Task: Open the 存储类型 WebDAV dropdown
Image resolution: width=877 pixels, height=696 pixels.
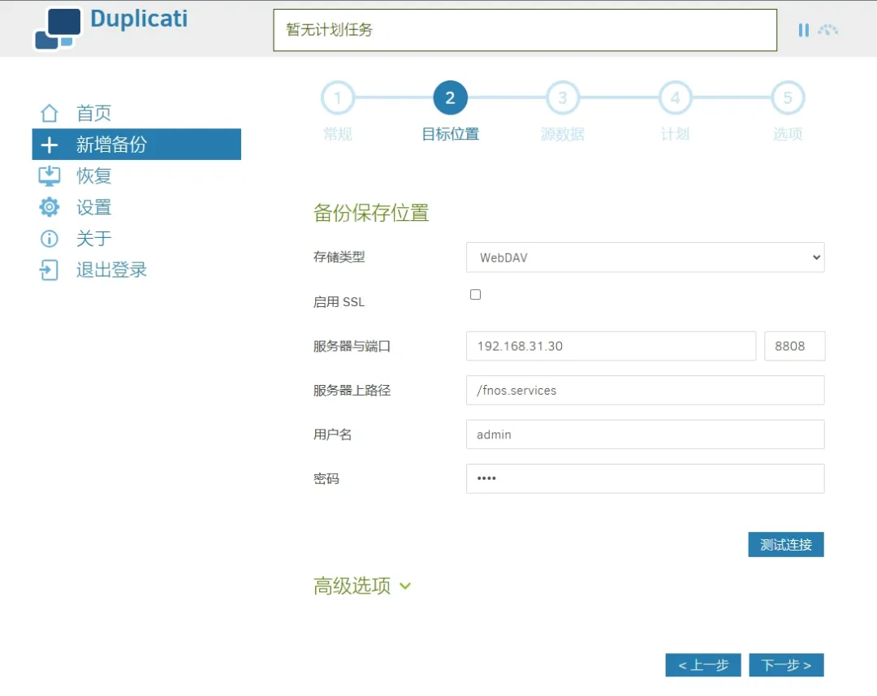Action: click(645, 257)
